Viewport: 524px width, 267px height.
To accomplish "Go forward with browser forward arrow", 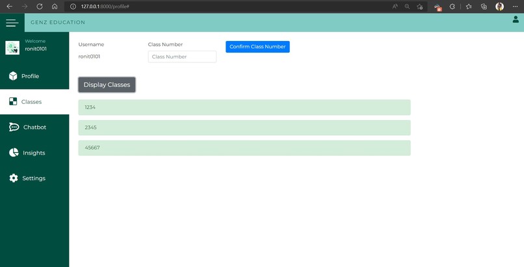I will click(25, 6).
